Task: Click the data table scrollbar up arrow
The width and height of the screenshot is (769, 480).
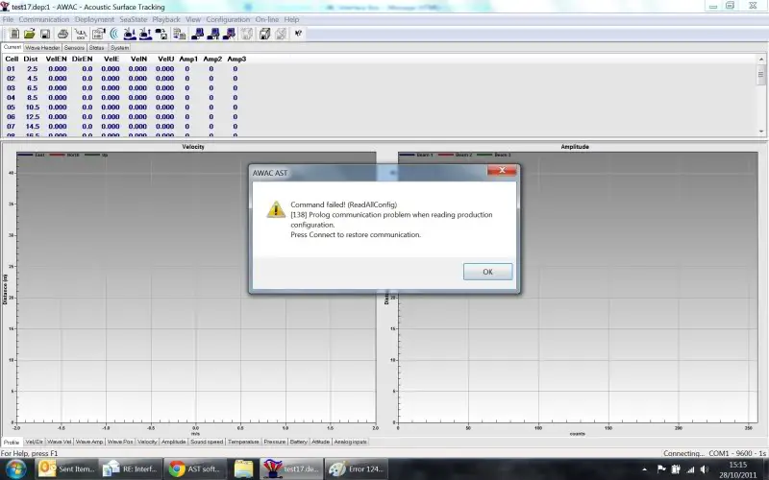Action: [x=761, y=60]
